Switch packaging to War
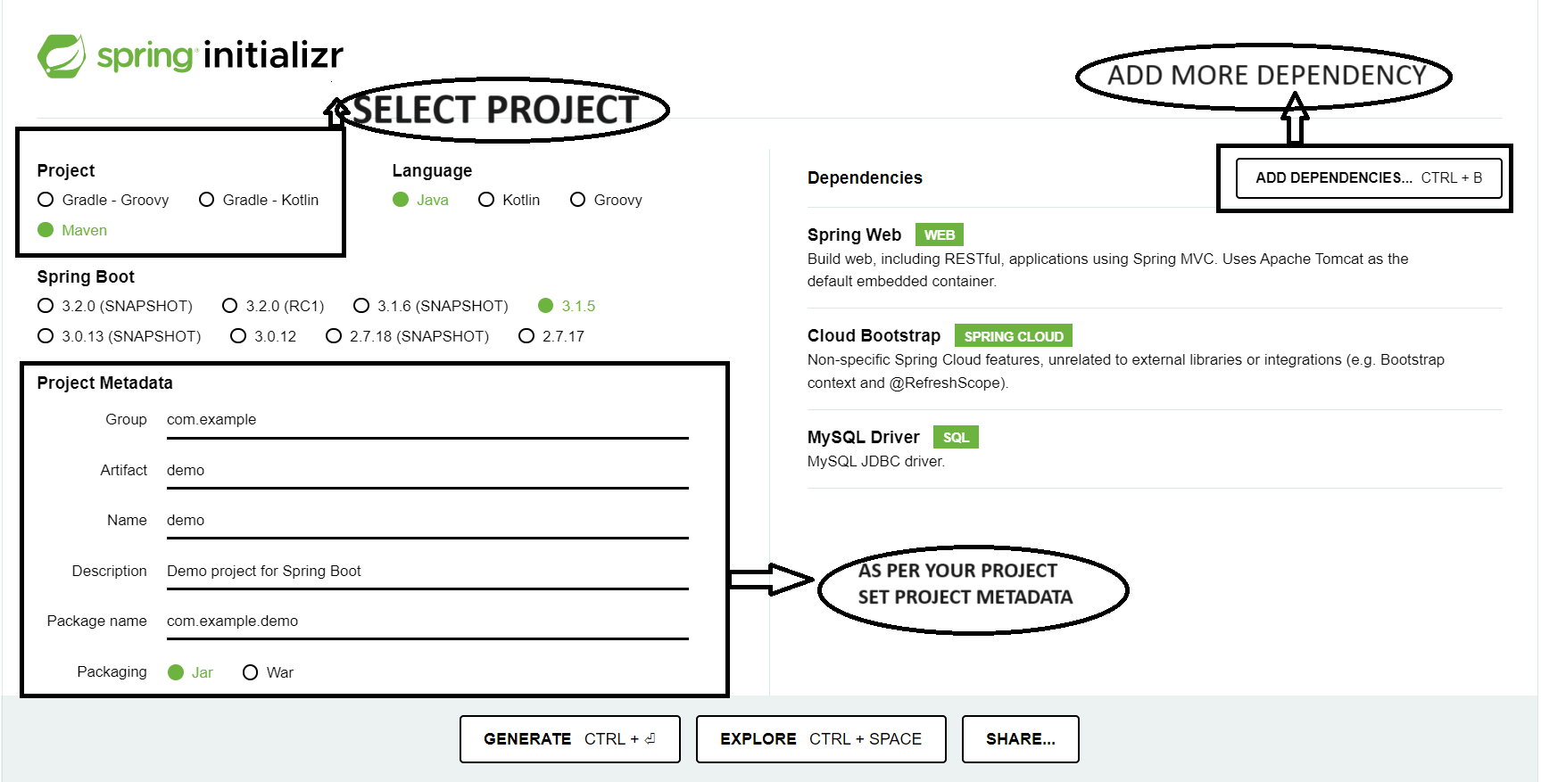Image resolution: width=1541 pixels, height=782 pixels. click(x=251, y=672)
